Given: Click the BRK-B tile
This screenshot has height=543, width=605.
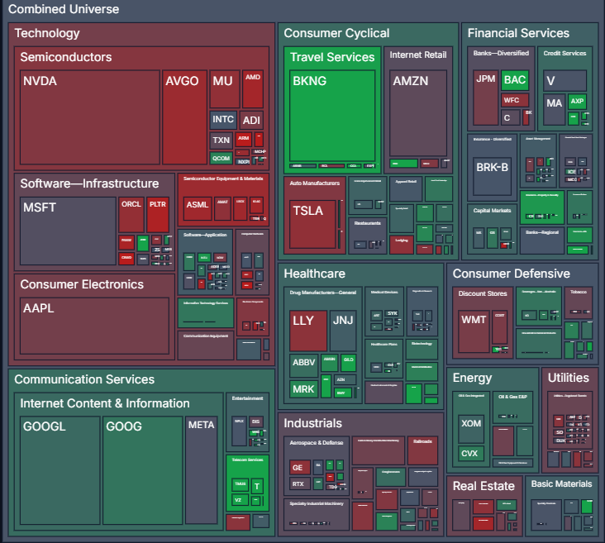Looking at the screenshot, I should 492,176.
